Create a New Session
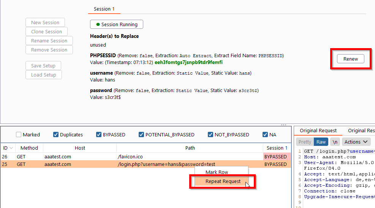The width and height of the screenshot is (375, 208). [45, 22]
